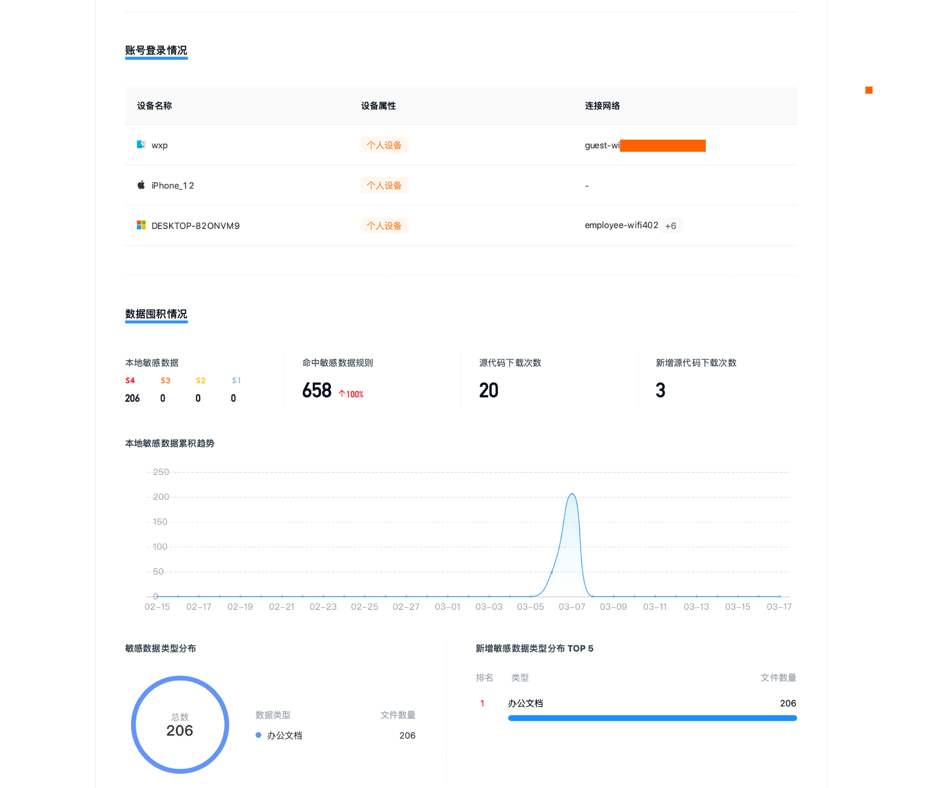Click the Finder icon beside wxp
The image size is (926, 788).
(141, 144)
